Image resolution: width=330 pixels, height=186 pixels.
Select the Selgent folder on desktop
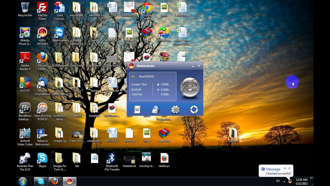pyautogui.click(x=234, y=135)
